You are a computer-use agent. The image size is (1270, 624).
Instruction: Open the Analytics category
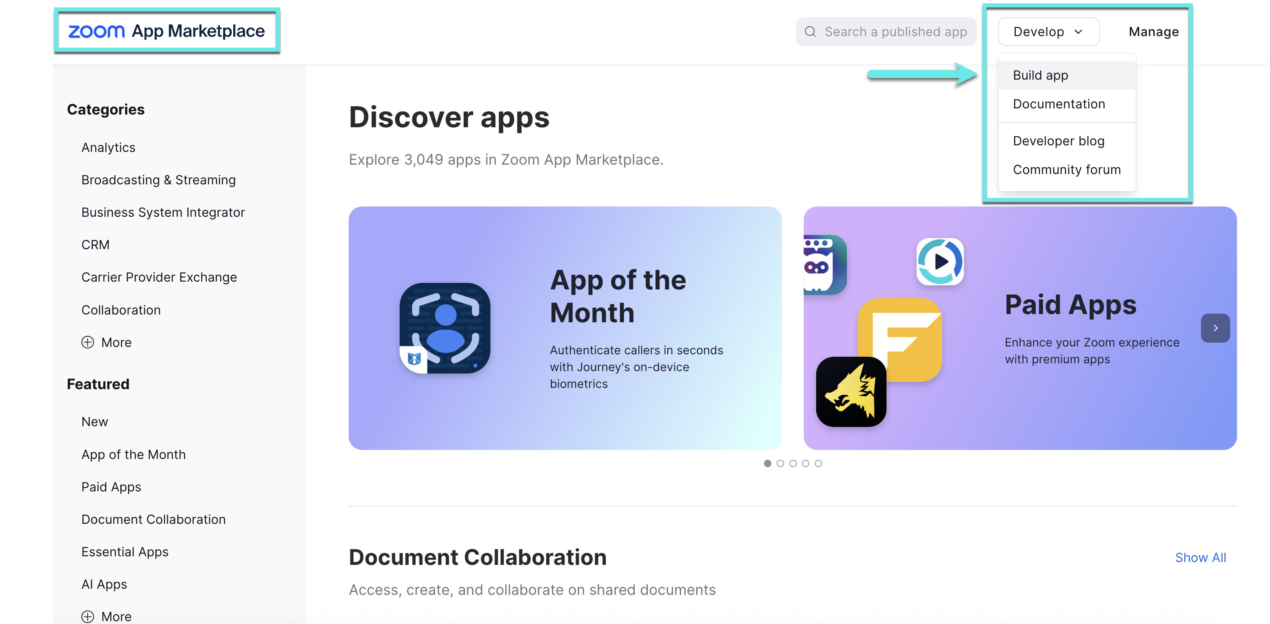(108, 147)
